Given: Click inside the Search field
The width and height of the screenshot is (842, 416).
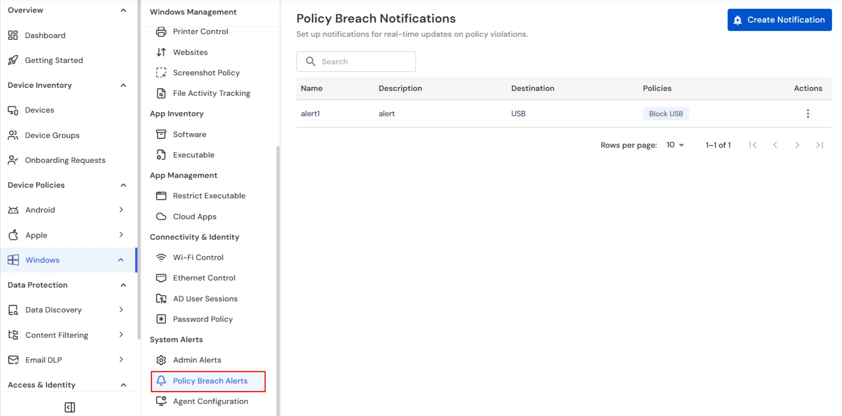Looking at the screenshot, I should [355, 61].
